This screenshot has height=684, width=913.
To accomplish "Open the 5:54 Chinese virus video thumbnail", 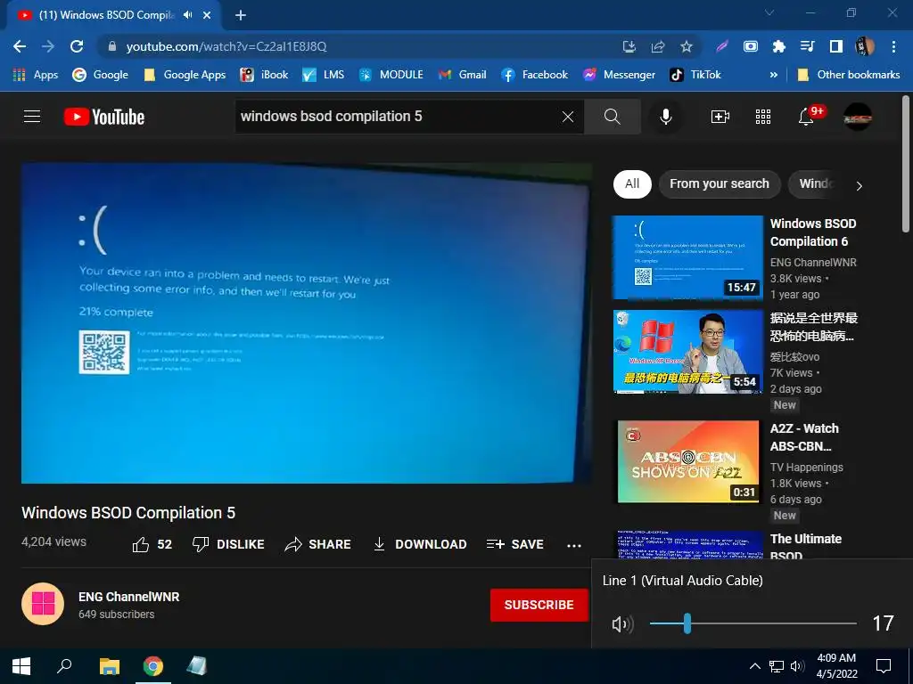I will click(687, 352).
